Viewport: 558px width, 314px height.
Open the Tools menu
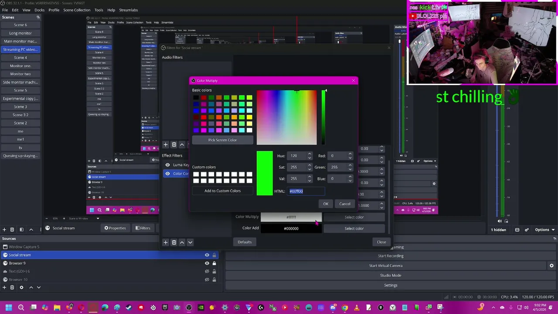(99, 10)
